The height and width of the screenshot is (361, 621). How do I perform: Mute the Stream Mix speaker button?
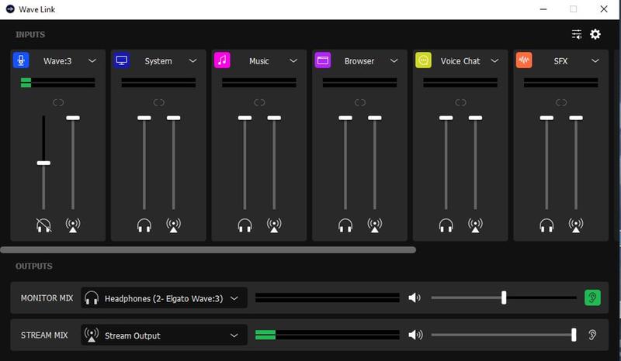(x=416, y=335)
